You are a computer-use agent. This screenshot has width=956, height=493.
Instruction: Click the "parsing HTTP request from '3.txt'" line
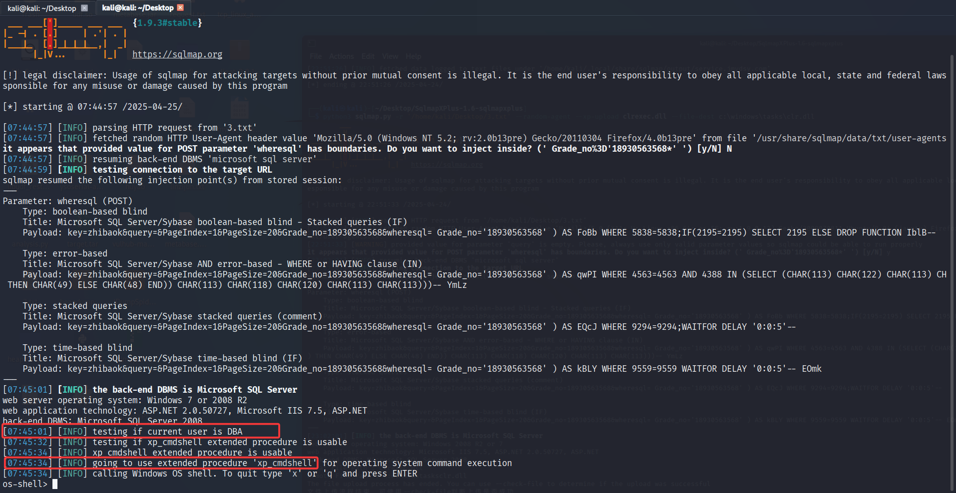click(x=130, y=128)
